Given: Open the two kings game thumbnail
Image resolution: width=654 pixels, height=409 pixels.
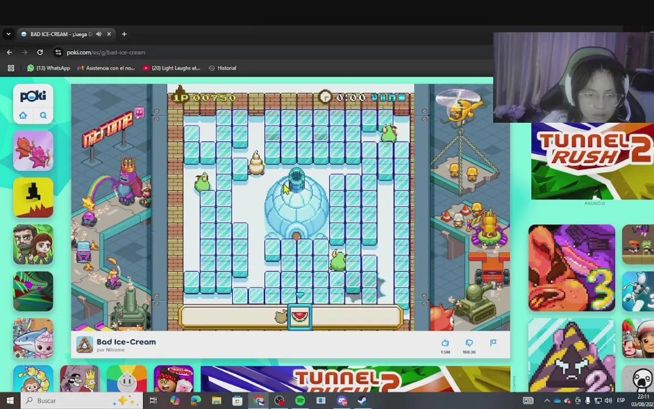Looking at the screenshot, I should [79, 378].
